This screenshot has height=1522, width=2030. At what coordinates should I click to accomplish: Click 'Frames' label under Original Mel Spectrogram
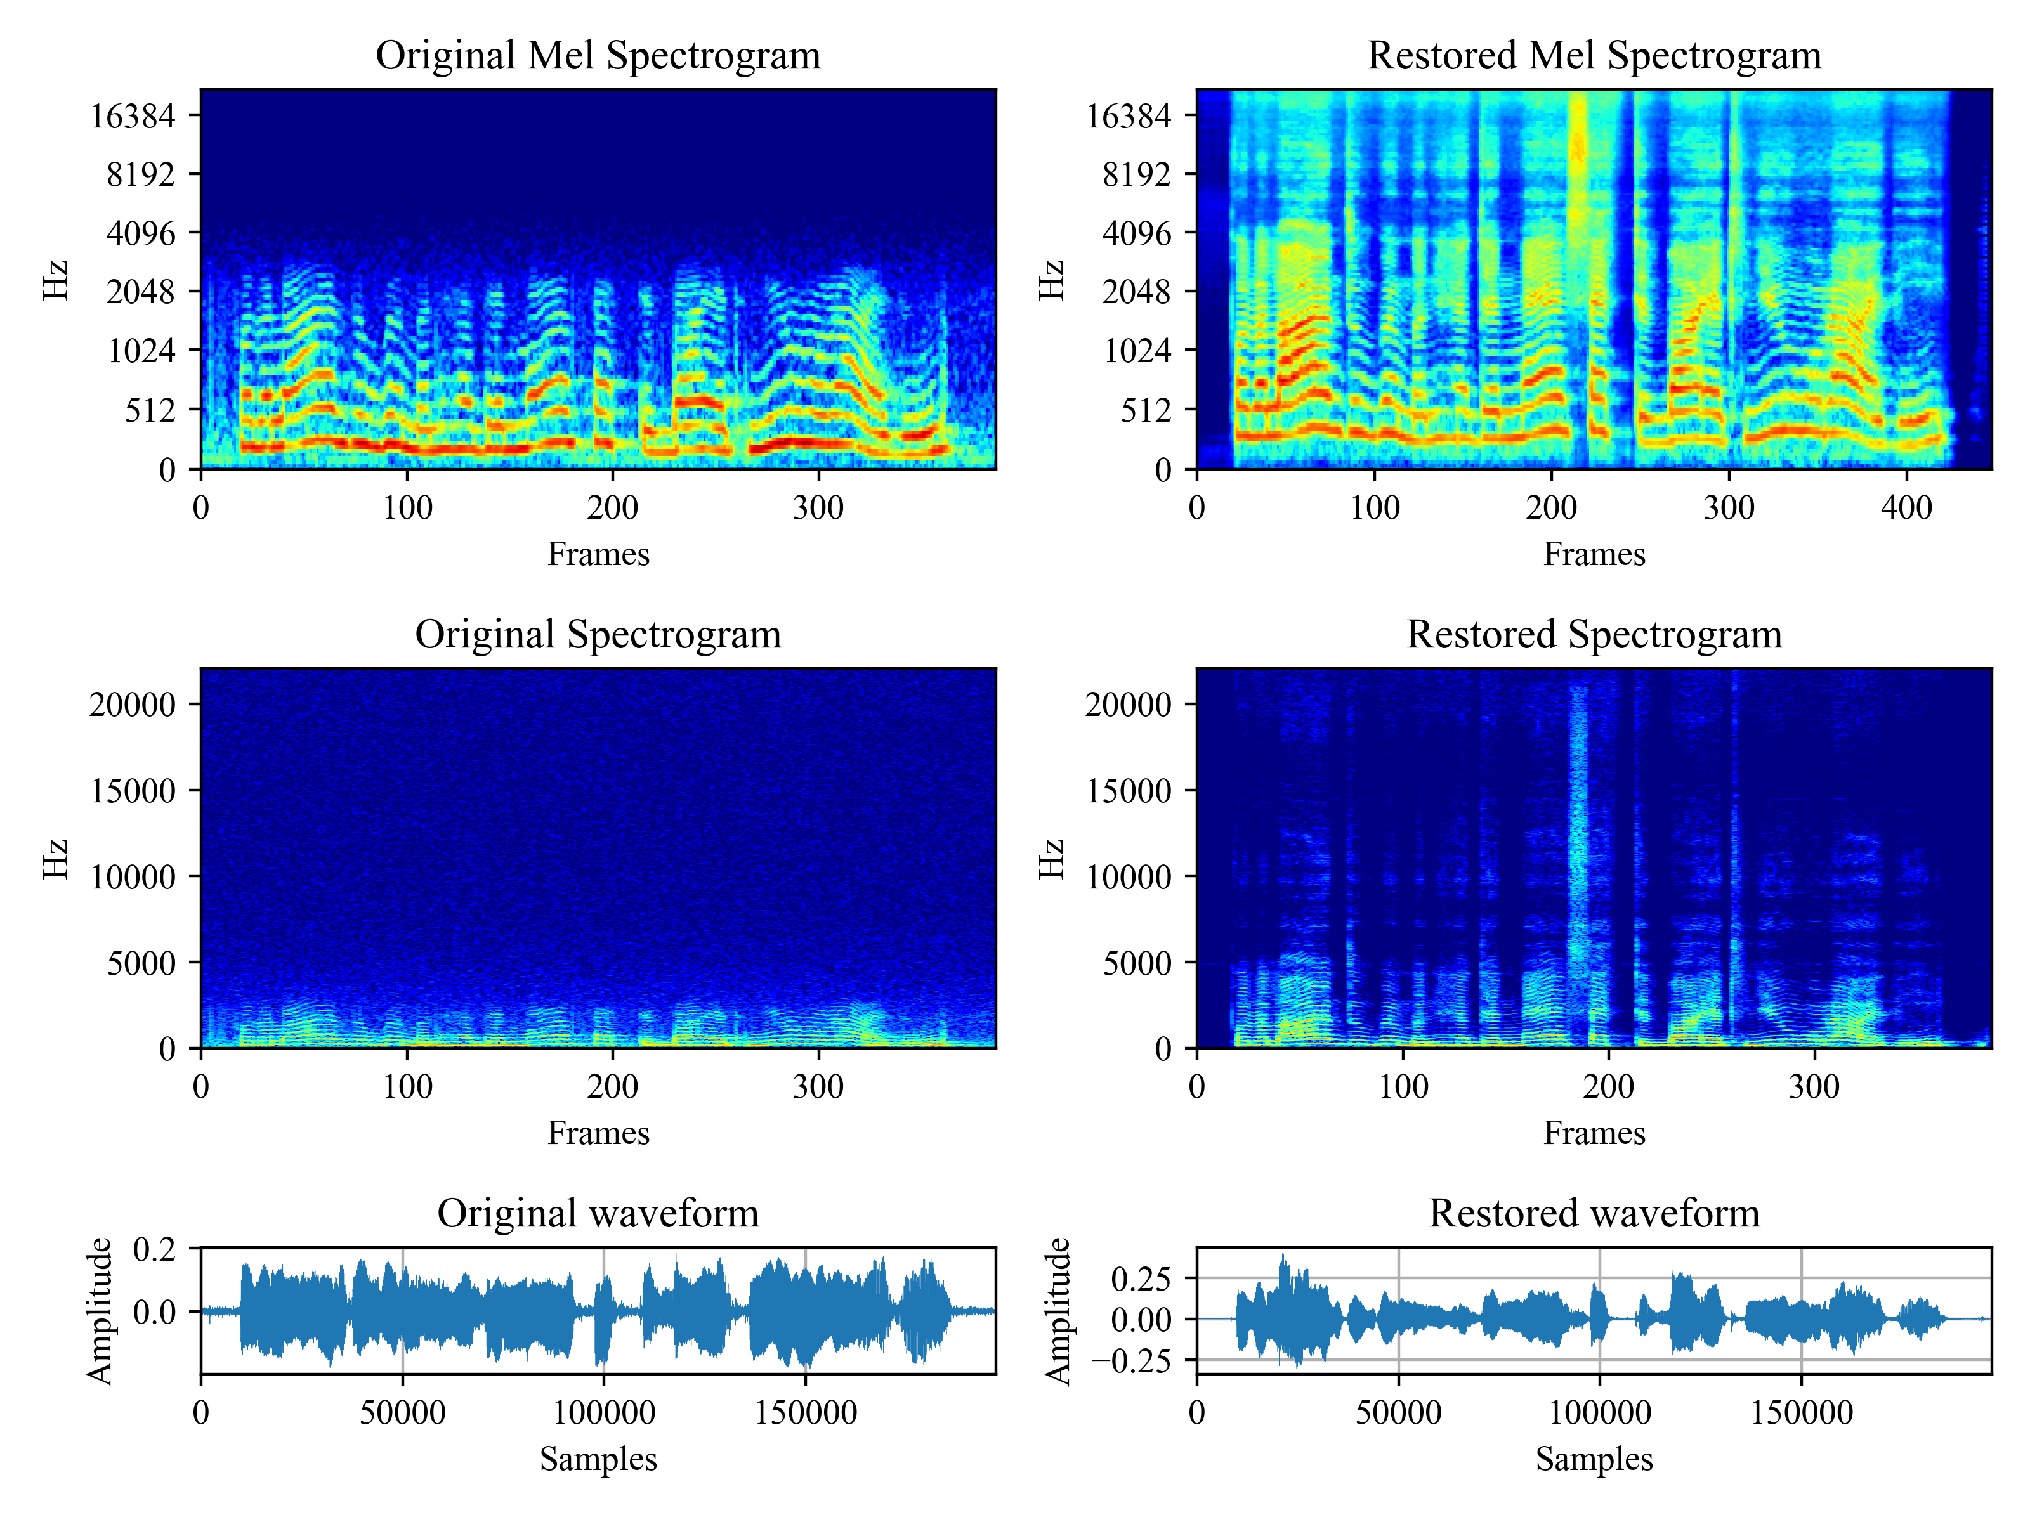point(598,554)
